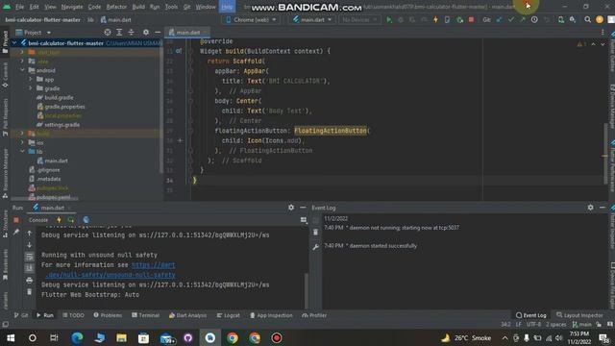The height and width of the screenshot is (346, 615).
Task: Expand the app folder
Action: (x=31, y=79)
